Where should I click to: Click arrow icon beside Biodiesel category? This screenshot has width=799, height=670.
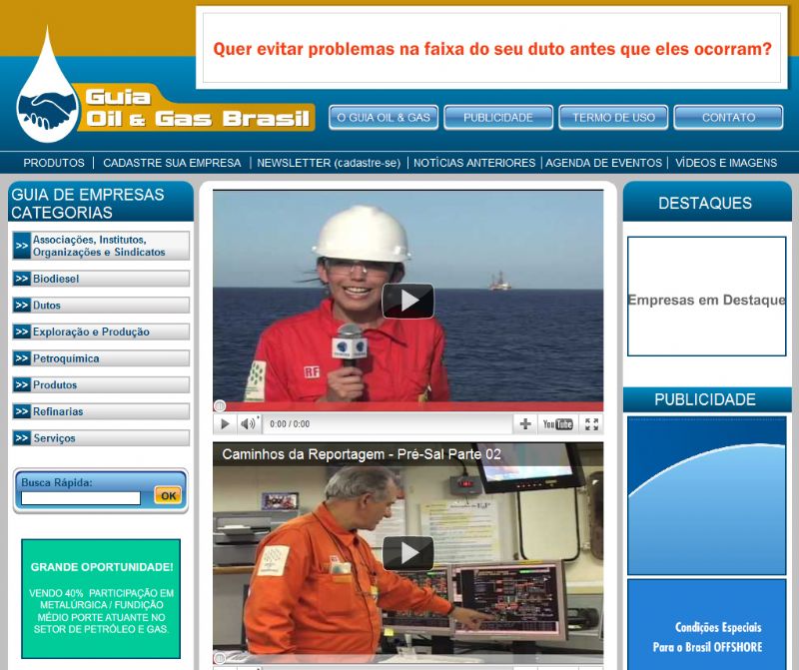pyautogui.click(x=22, y=279)
